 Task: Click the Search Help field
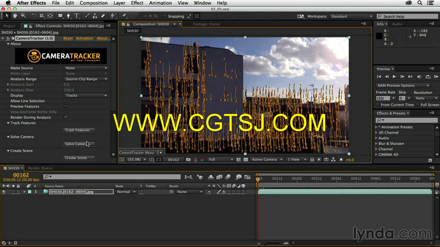(x=407, y=16)
